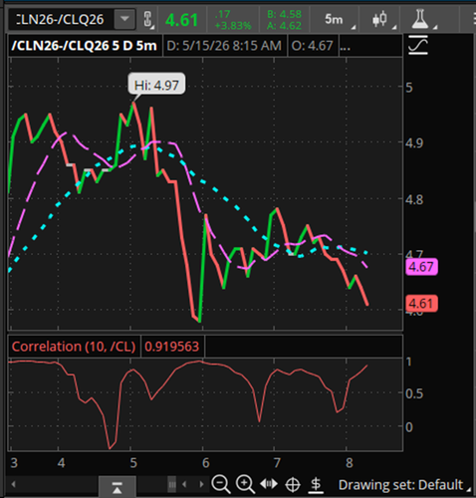Click the B: 4.58 bid value
The width and height of the screenshot is (476, 498).
[284, 14]
